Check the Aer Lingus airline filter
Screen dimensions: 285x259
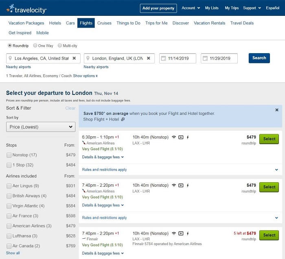pyautogui.click(x=9, y=186)
